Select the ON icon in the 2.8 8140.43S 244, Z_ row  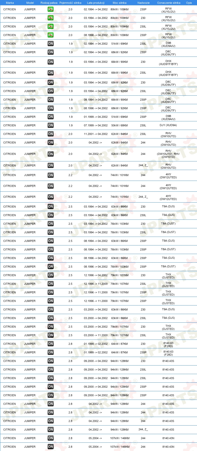click(51, 430)
